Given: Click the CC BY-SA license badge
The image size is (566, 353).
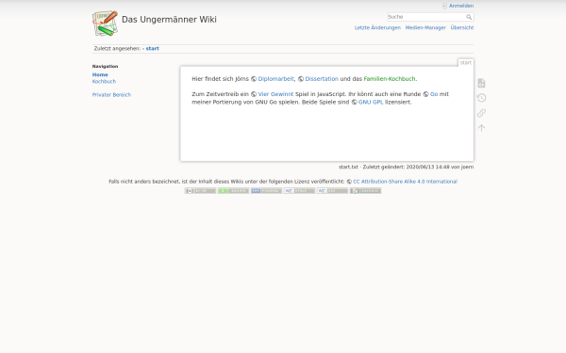Looking at the screenshot, I should click(200, 190).
